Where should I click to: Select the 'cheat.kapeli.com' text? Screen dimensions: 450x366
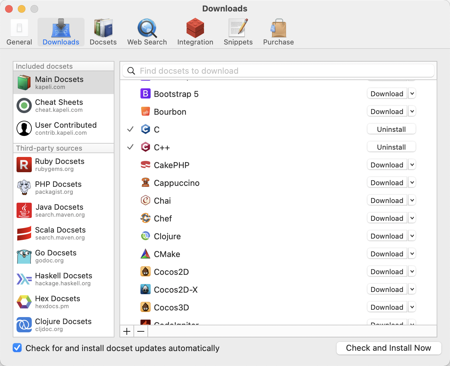tap(59, 110)
